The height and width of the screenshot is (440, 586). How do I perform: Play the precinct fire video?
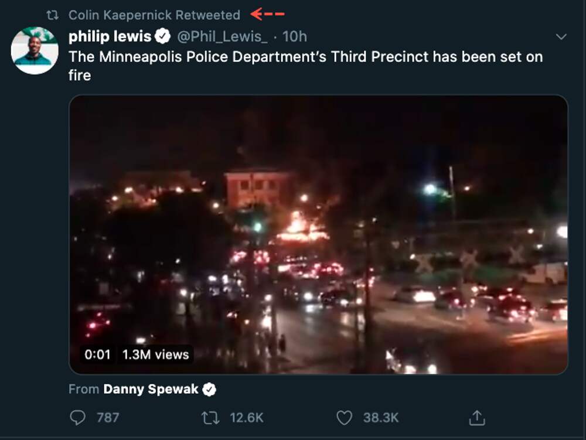coord(318,234)
